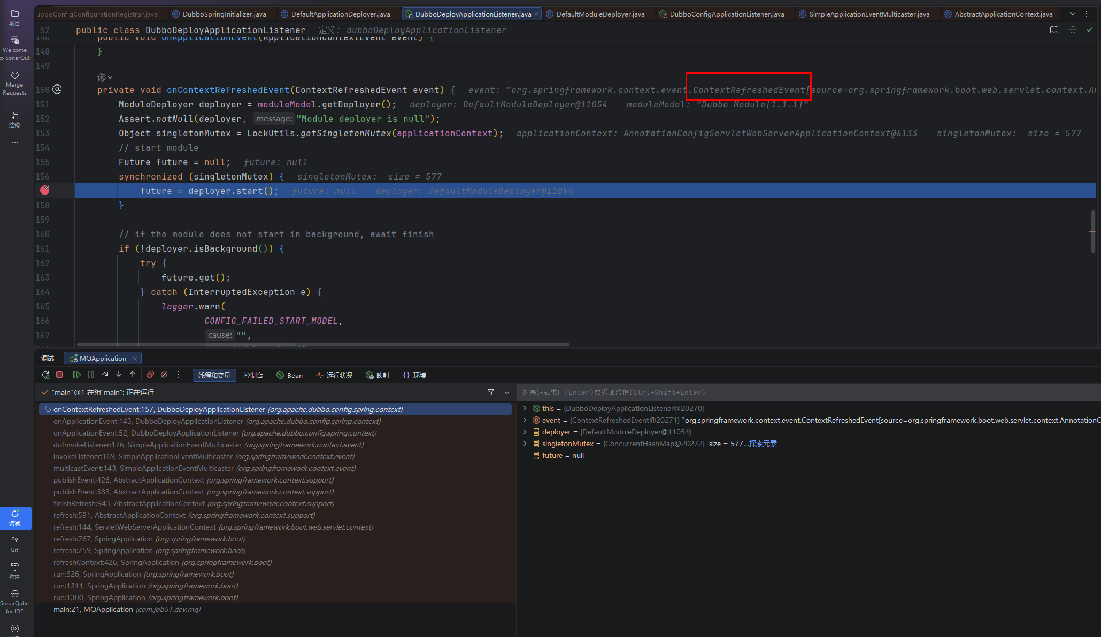Click the Step Out icon
The image size is (1101, 637).
tap(133, 375)
